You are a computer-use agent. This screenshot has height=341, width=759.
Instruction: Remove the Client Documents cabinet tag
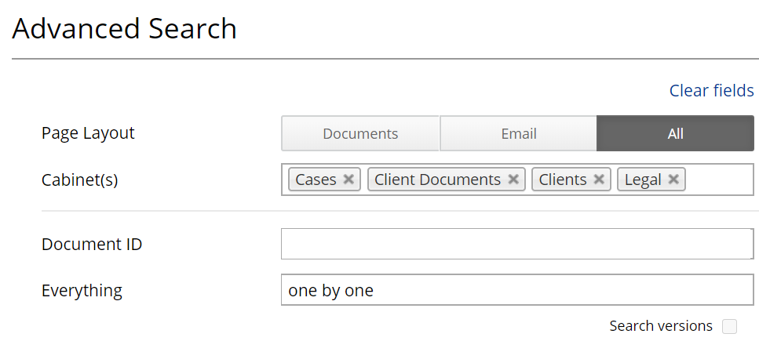pyautogui.click(x=513, y=180)
